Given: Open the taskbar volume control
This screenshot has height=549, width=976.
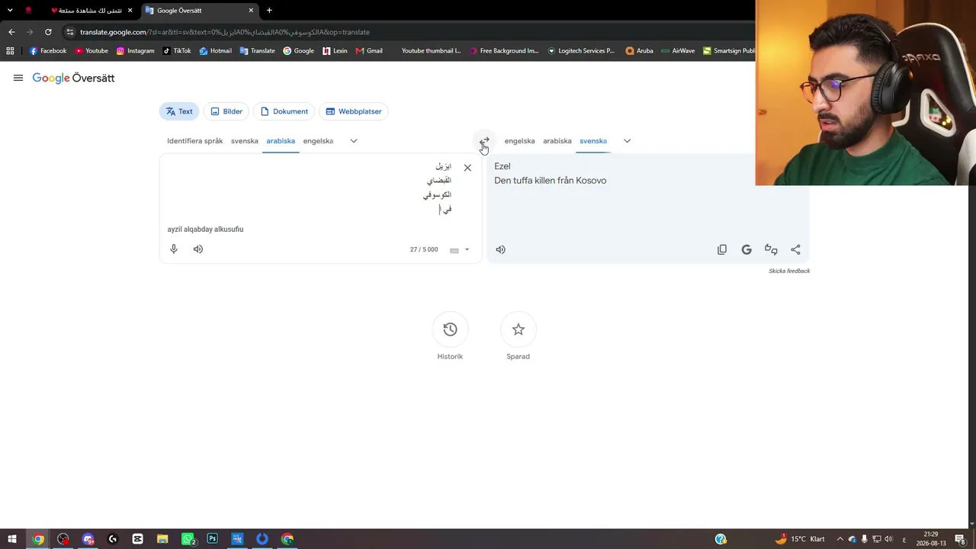Looking at the screenshot, I should coord(888,539).
